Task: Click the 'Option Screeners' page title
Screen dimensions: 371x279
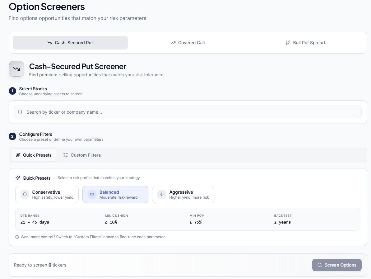Action: [x=47, y=7]
